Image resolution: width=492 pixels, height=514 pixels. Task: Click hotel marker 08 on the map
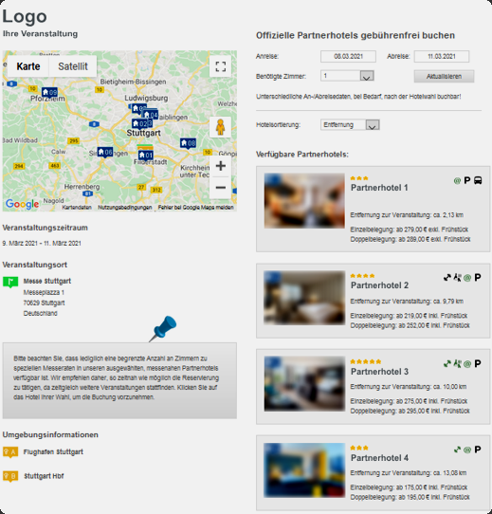point(188,143)
